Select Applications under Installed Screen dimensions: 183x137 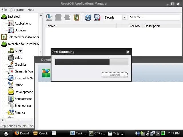pos(23,23)
